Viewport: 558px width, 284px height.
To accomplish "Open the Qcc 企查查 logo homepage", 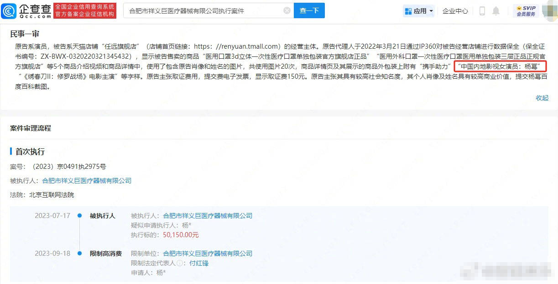I will (26, 10).
